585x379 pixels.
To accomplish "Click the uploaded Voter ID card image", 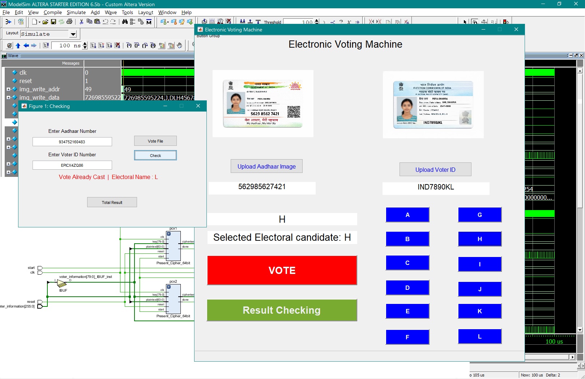I will pyautogui.click(x=433, y=104).
